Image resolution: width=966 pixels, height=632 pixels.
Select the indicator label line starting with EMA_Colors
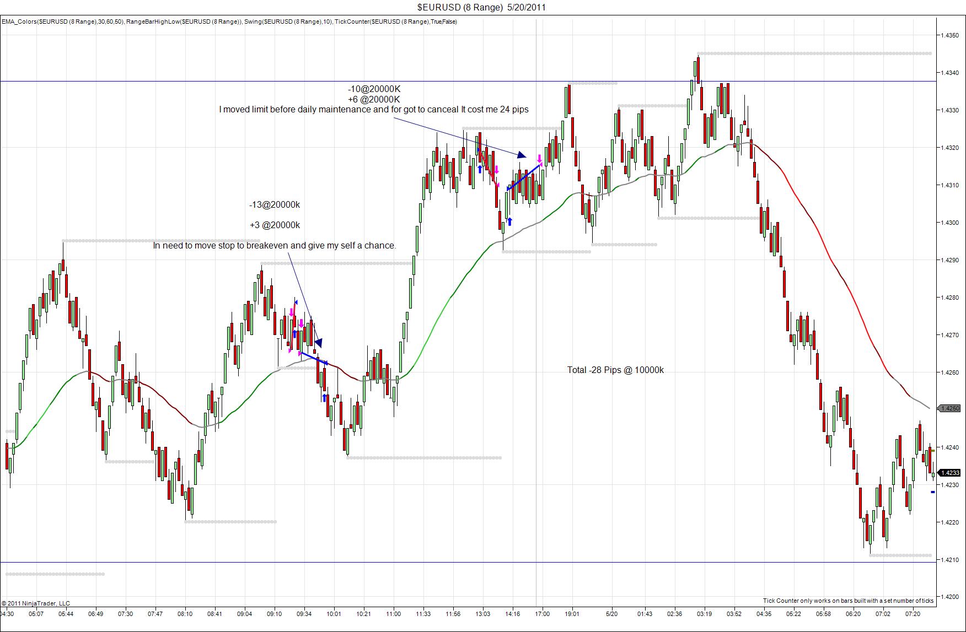click(x=229, y=21)
